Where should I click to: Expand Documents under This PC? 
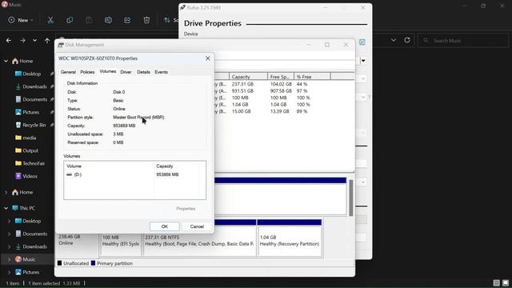(9, 234)
